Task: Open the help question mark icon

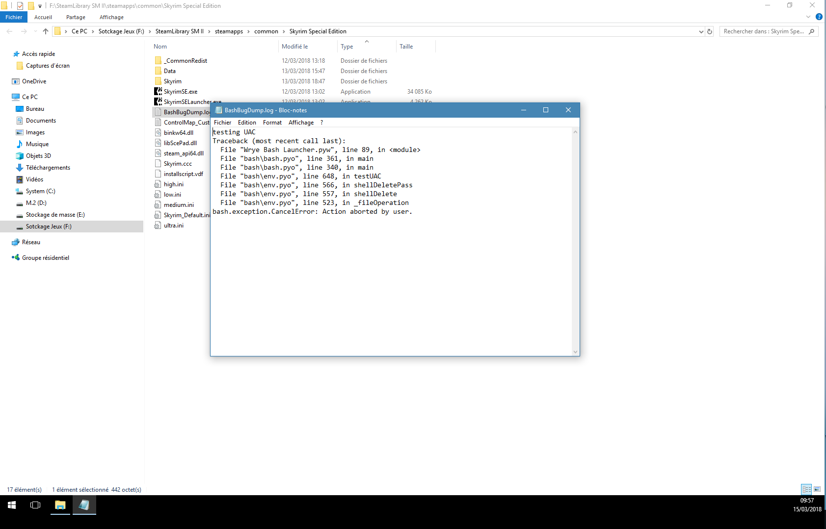Action: point(819,17)
